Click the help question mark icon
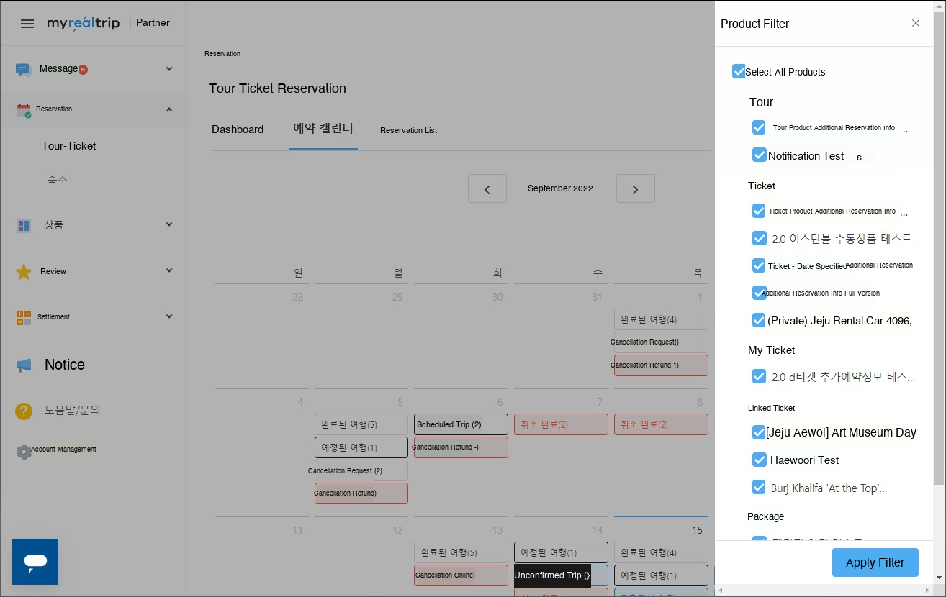The height and width of the screenshot is (597, 946). click(24, 411)
